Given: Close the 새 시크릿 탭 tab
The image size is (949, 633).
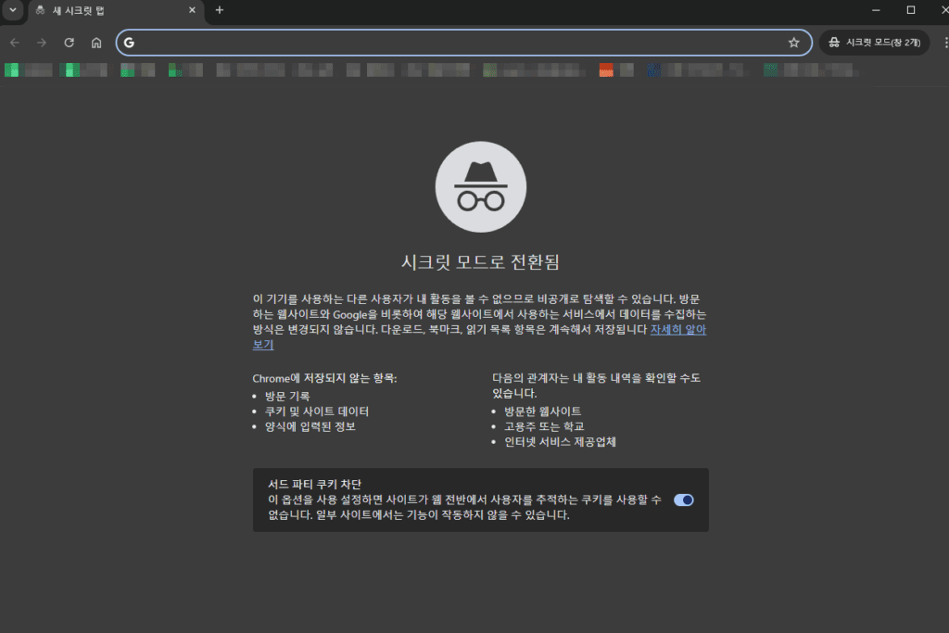Looking at the screenshot, I should (x=193, y=10).
